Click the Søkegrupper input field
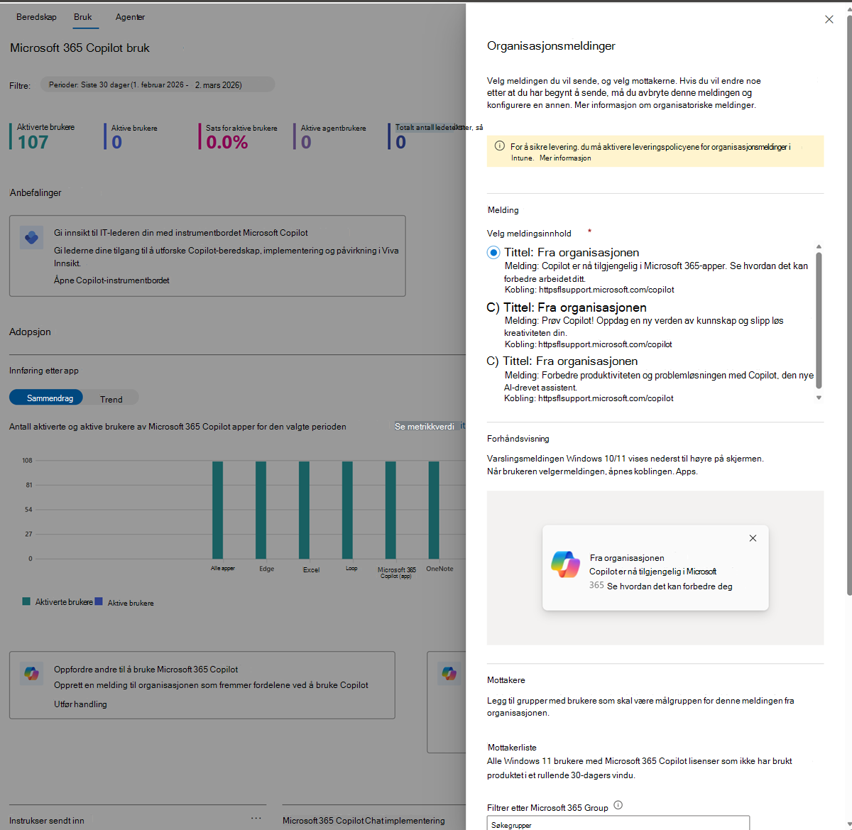The image size is (852, 830). pyautogui.click(x=618, y=824)
